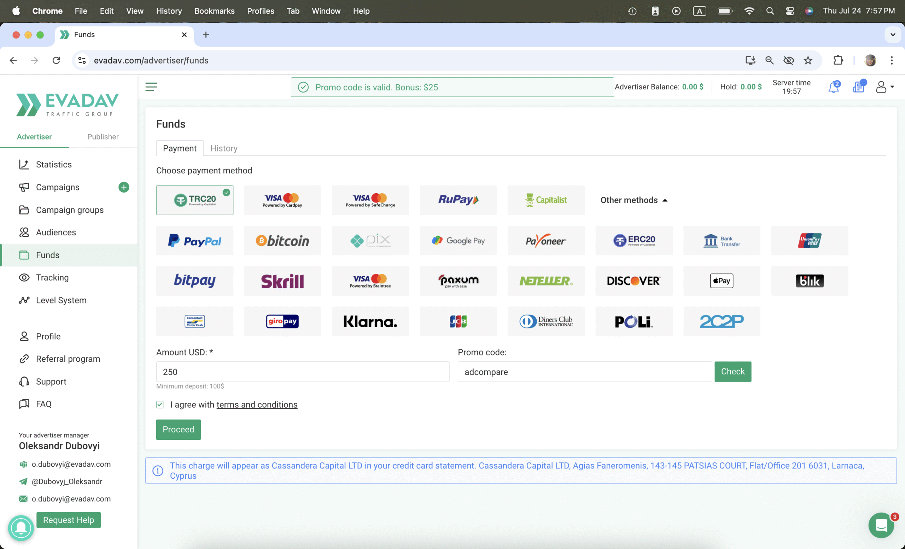Collapse the Other methods list
The image size is (905, 549).
pyautogui.click(x=633, y=200)
